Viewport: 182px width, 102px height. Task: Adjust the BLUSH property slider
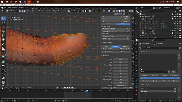[121, 59]
